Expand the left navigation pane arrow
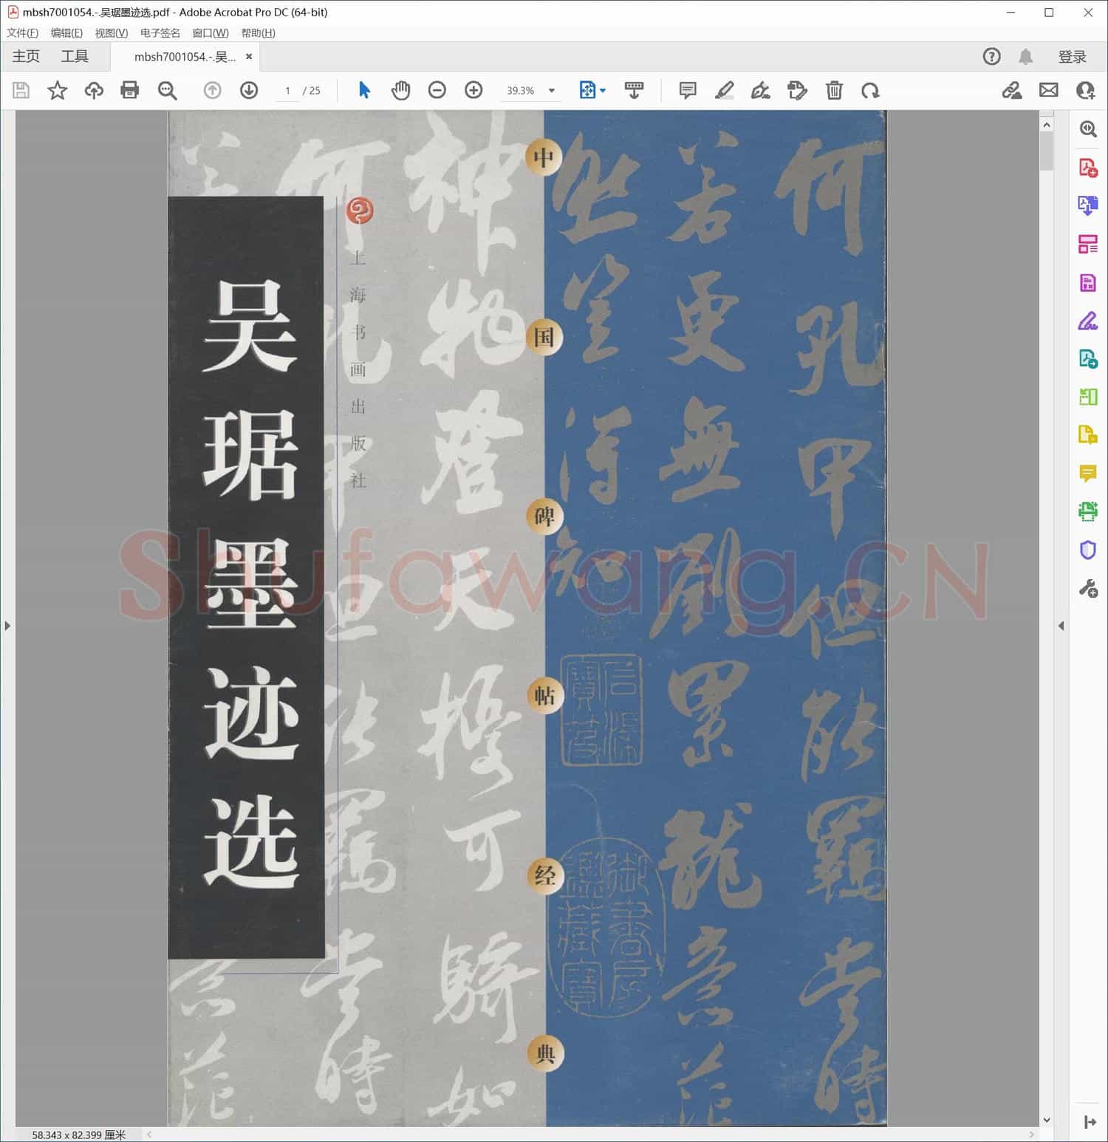 click(7, 626)
